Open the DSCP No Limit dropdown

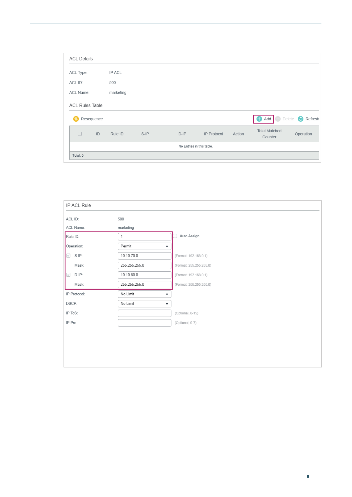pyautogui.click(x=144, y=304)
